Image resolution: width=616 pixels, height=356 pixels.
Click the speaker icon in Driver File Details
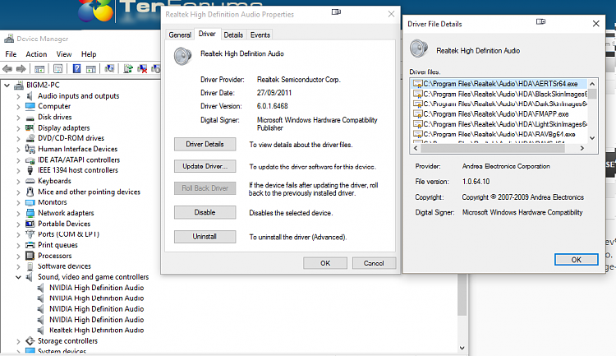419,49
